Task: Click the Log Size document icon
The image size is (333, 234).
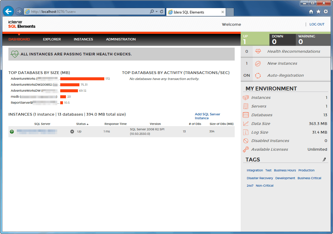Action: [246, 132]
